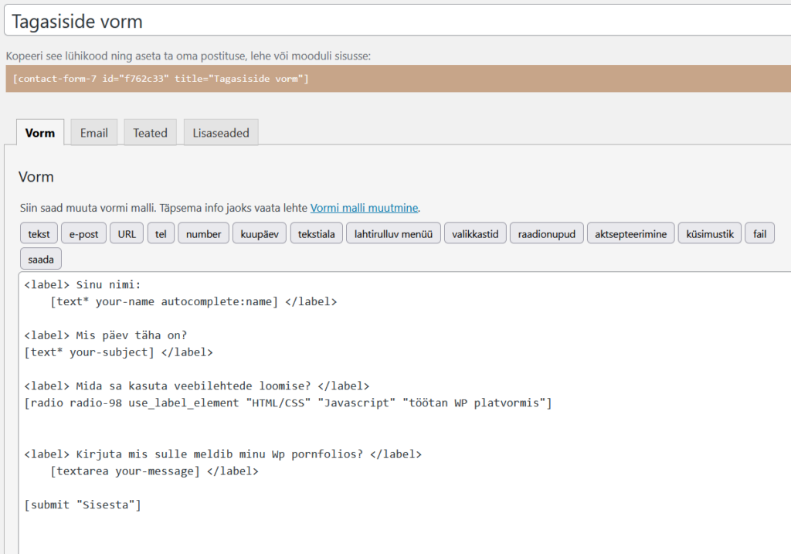
Task: Click the tel tag button
Action: click(x=161, y=234)
